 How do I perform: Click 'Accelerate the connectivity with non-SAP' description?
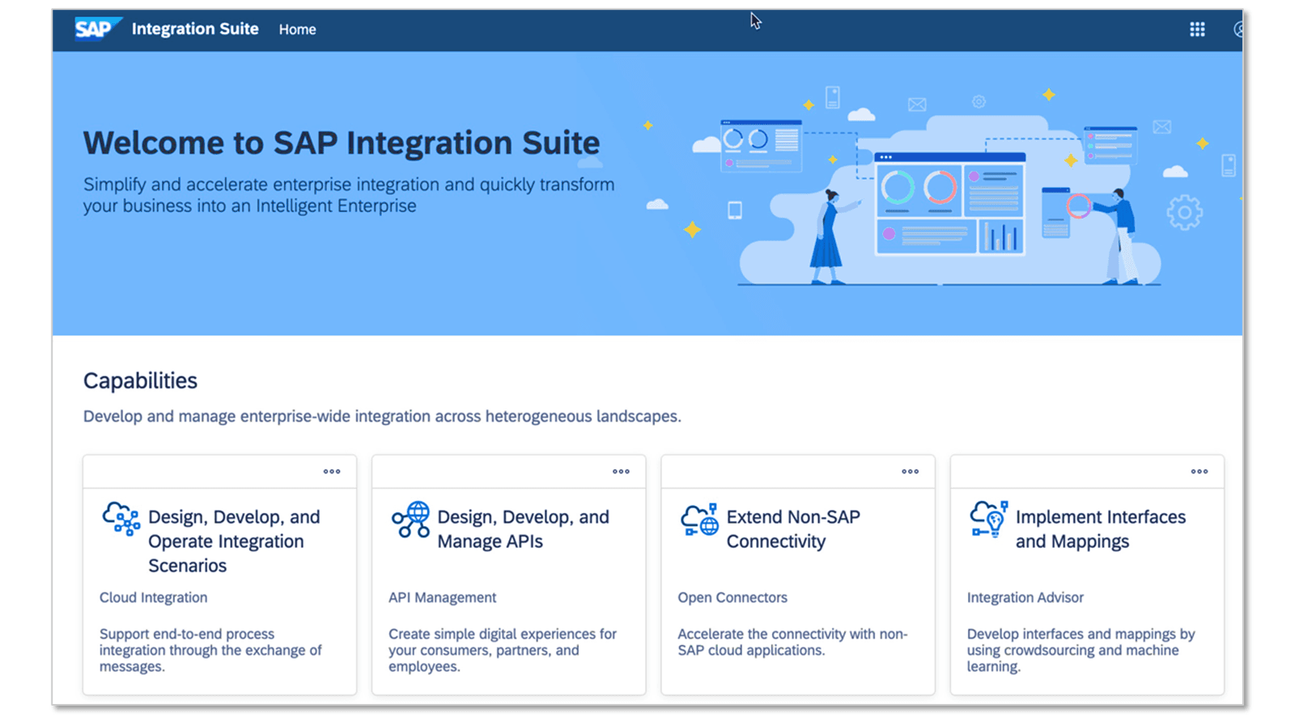[x=792, y=642]
